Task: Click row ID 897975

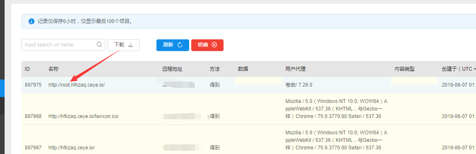Action: click(33, 85)
